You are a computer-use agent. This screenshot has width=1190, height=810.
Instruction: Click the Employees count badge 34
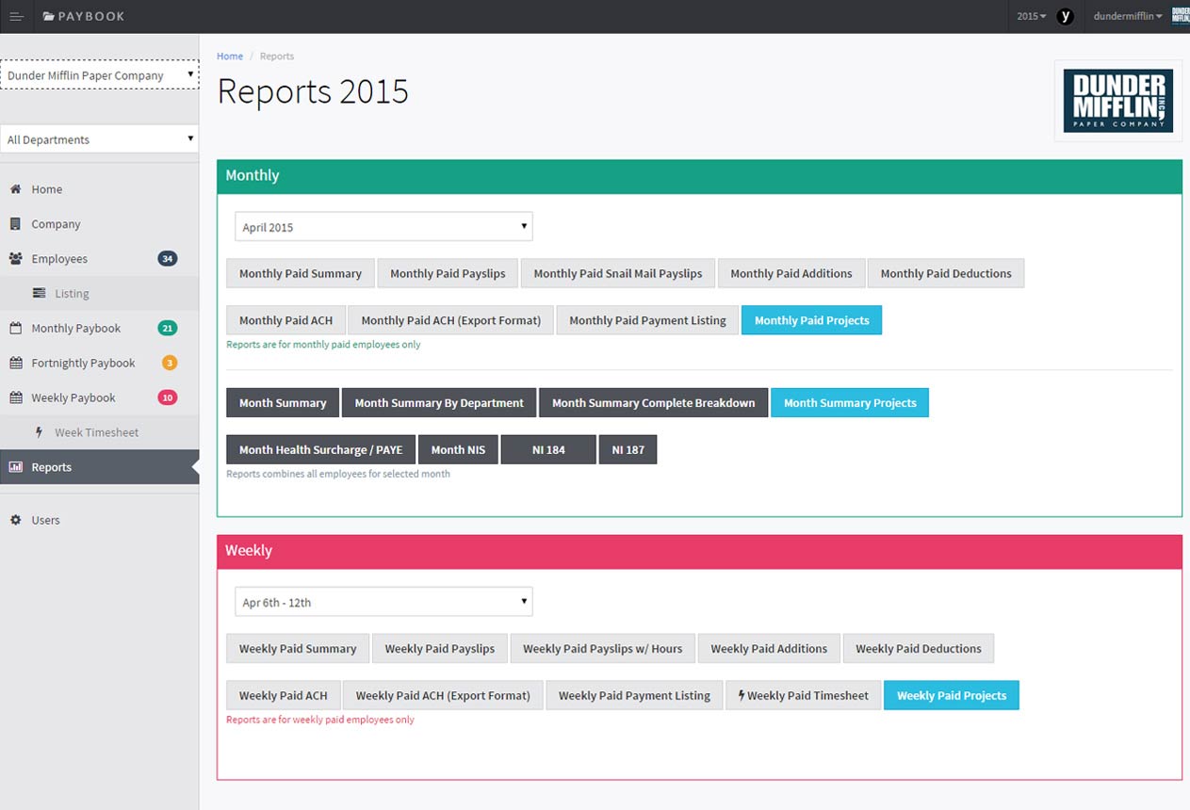coord(168,259)
